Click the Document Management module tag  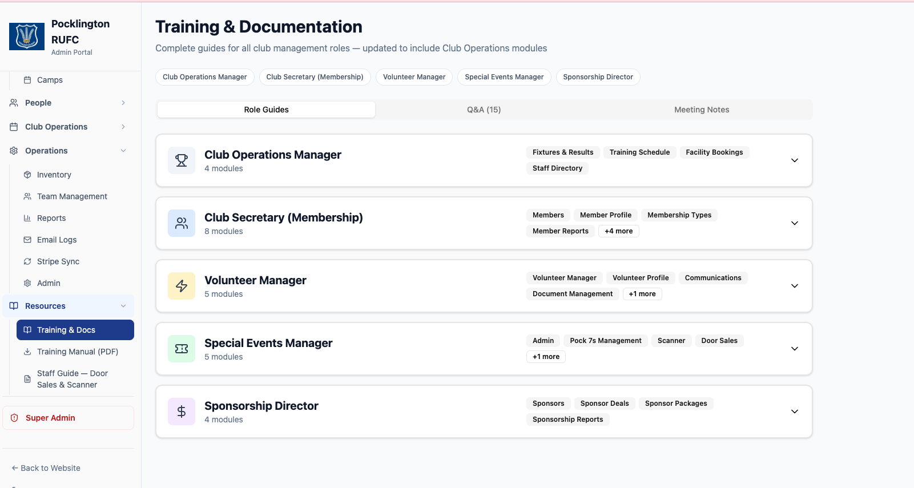coord(573,294)
